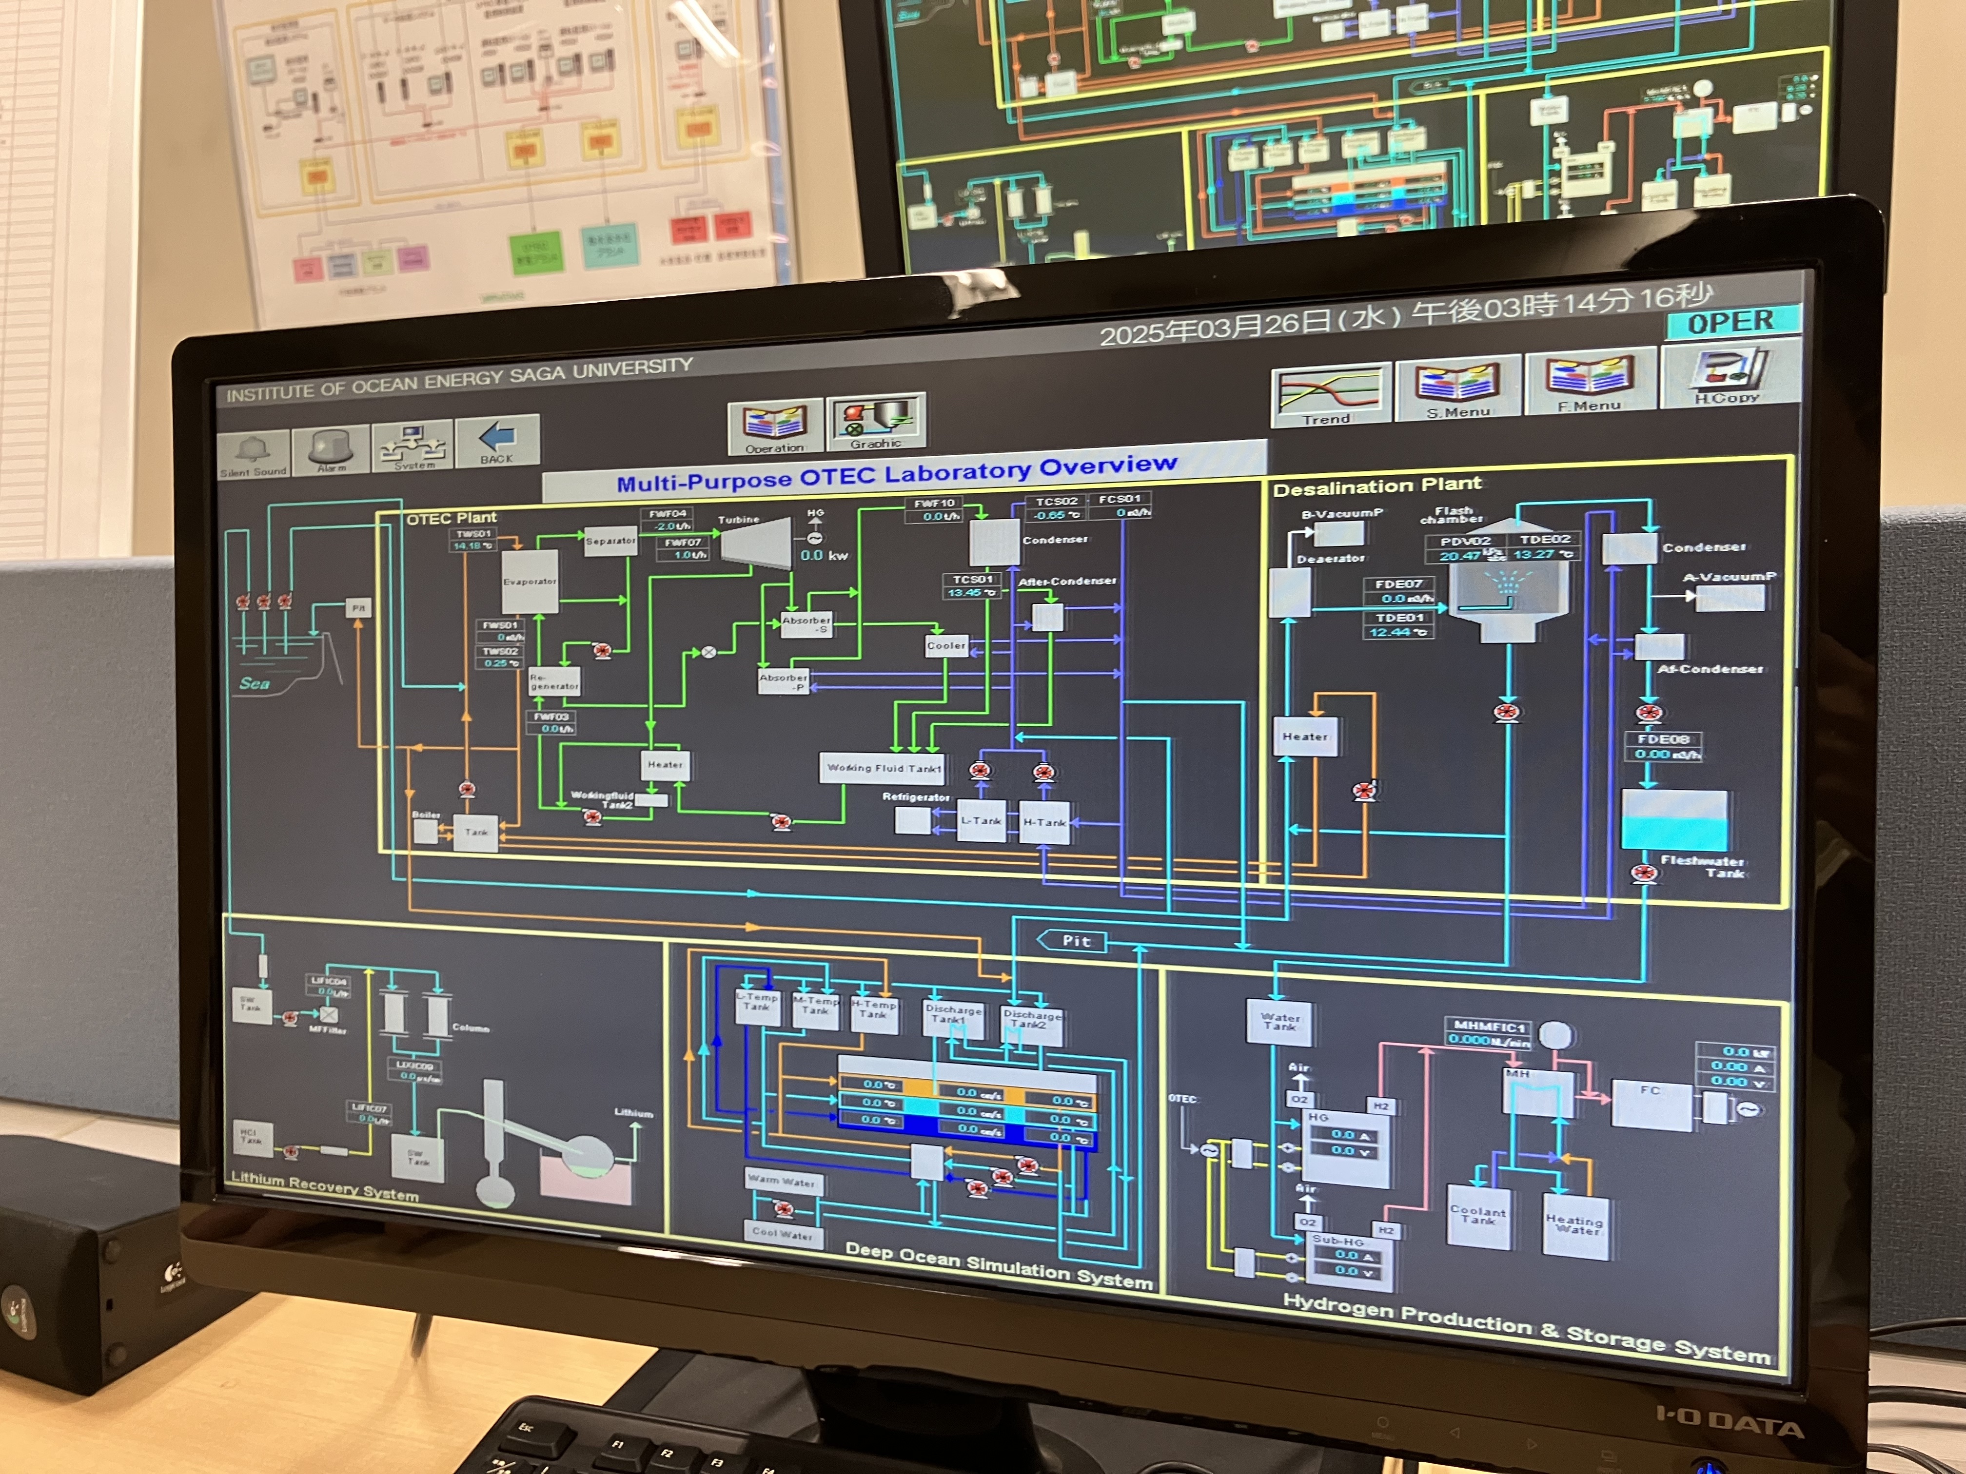
Task: Click the MF Filter symbol
Action: [x=328, y=1014]
